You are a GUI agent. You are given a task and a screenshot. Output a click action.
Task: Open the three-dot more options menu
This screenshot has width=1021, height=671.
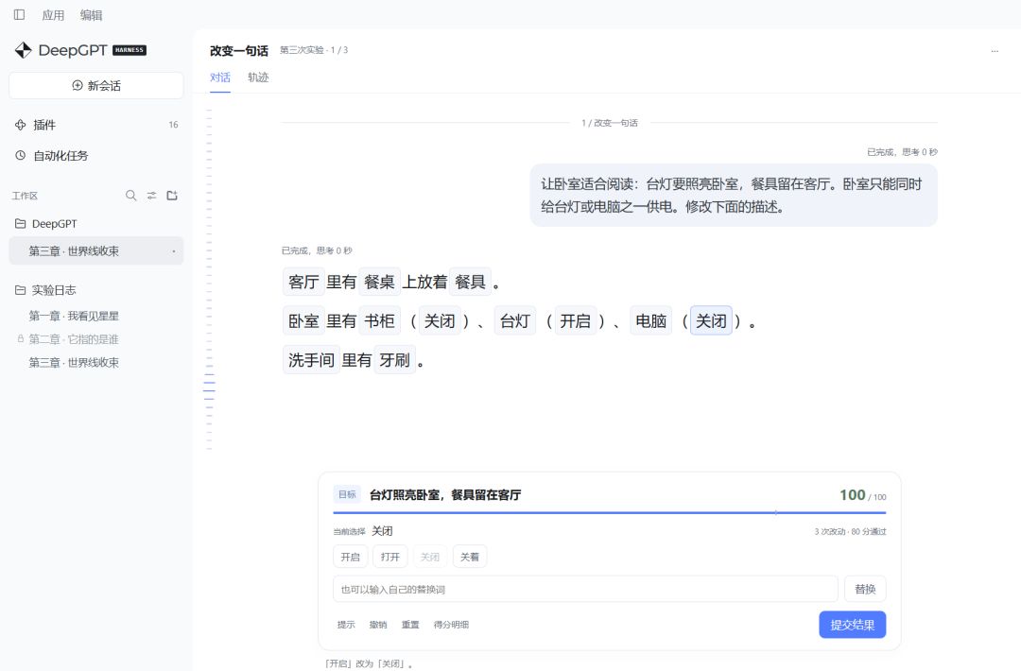point(995,51)
